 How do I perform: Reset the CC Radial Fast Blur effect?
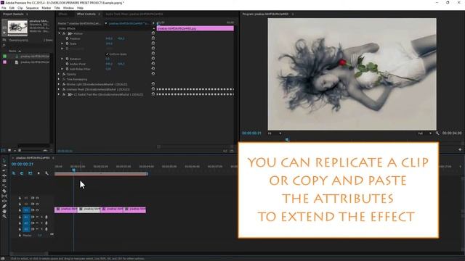[153, 94]
